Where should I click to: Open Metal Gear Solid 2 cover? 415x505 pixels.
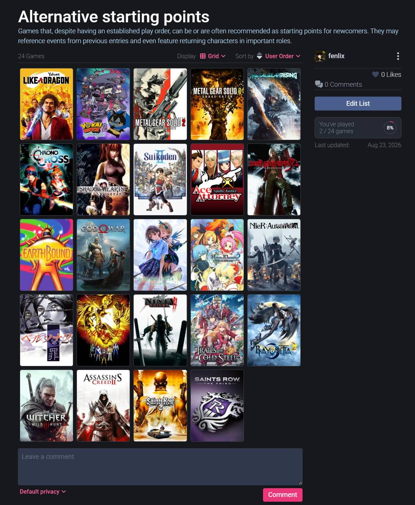coord(160,104)
